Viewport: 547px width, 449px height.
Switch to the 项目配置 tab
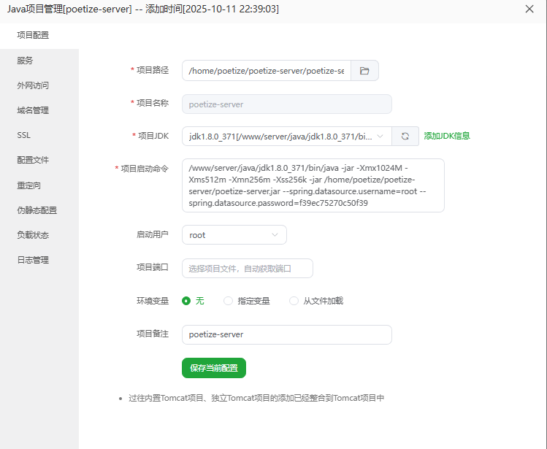click(39, 35)
